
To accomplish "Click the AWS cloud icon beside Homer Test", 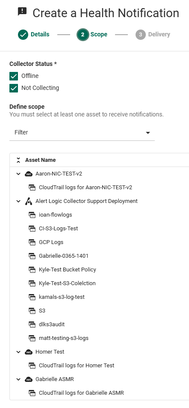I will 29,352.
